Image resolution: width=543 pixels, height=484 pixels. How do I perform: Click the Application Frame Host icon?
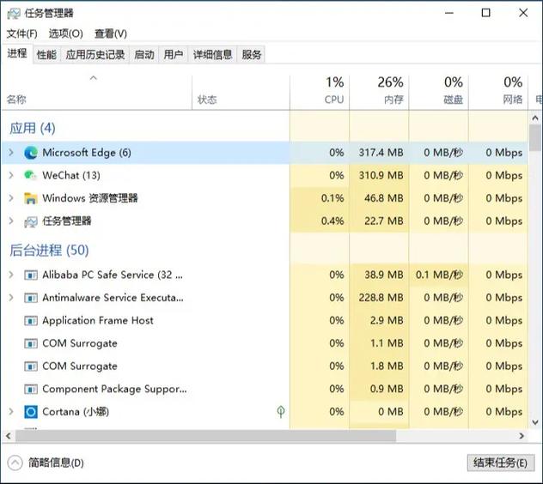pyautogui.click(x=31, y=321)
